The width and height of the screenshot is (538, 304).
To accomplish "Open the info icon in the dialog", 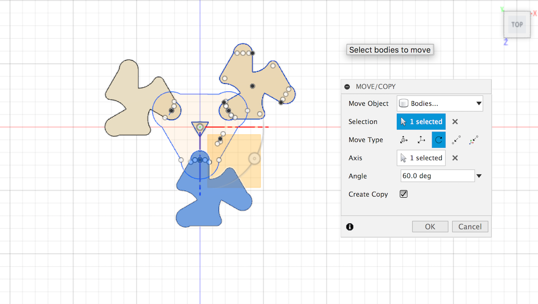I will pyautogui.click(x=350, y=227).
